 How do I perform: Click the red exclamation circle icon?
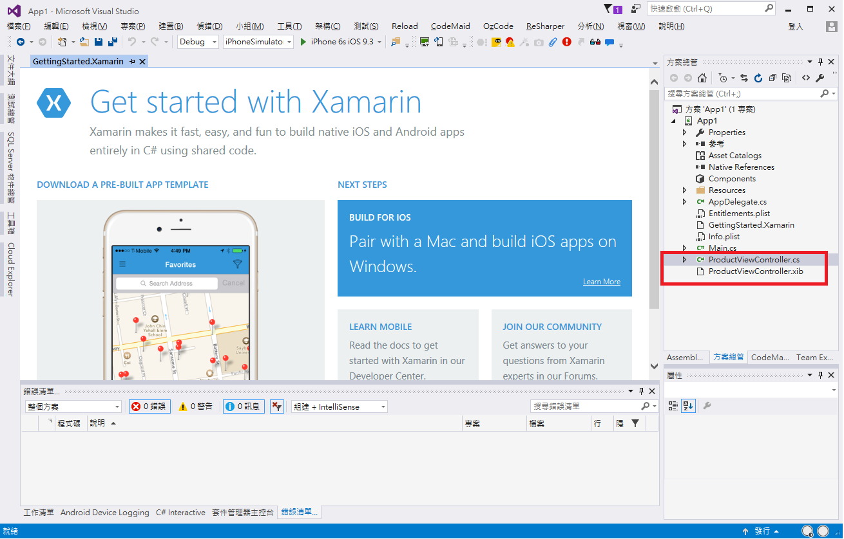pos(567,42)
